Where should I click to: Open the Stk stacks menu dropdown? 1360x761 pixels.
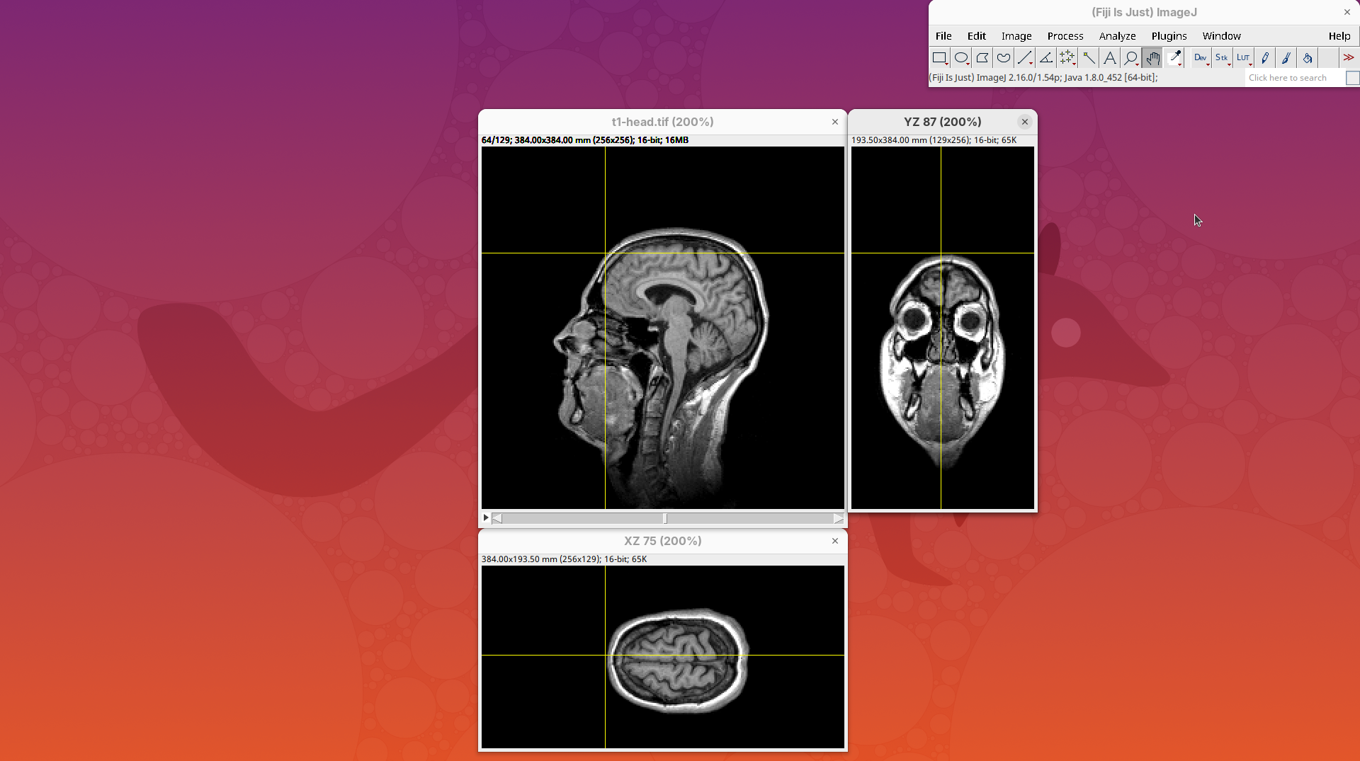coord(1222,58)
